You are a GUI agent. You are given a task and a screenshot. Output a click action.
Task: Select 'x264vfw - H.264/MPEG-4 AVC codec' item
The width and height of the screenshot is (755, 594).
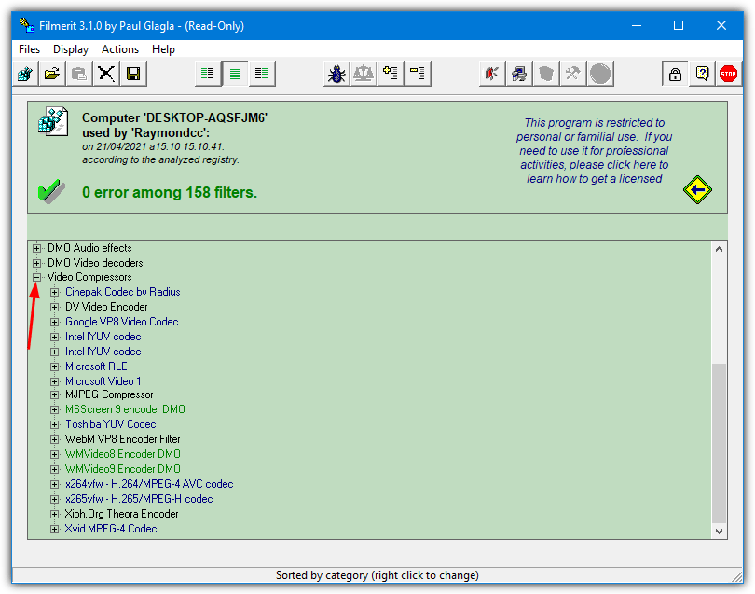149,484
